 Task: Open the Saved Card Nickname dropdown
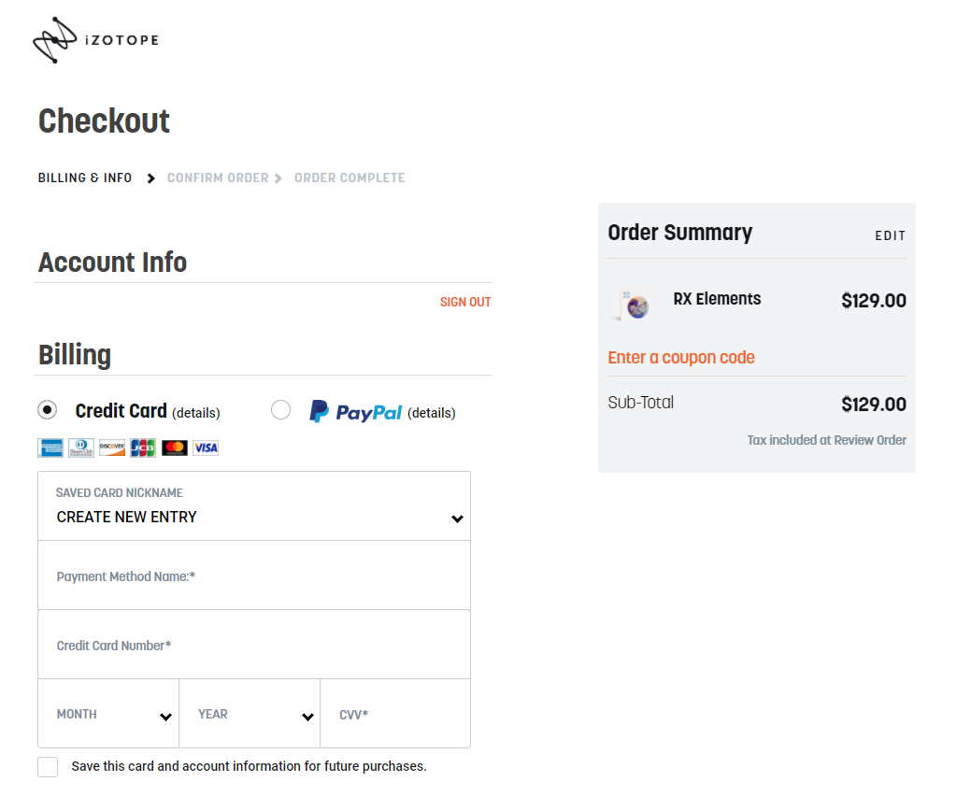click(254, 506)
